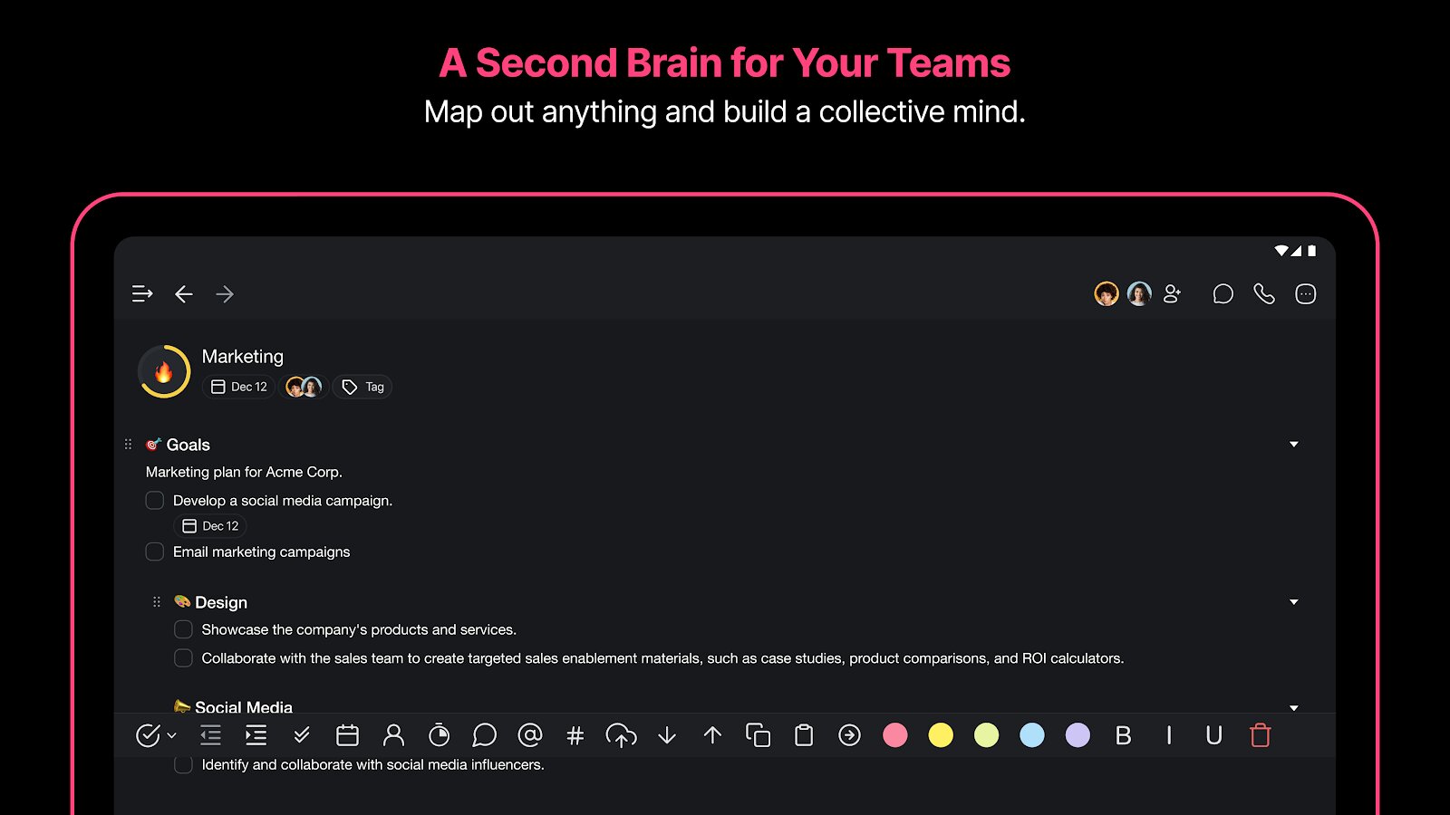Click the first collaborator avatar in header

(x=1107, y=293)
